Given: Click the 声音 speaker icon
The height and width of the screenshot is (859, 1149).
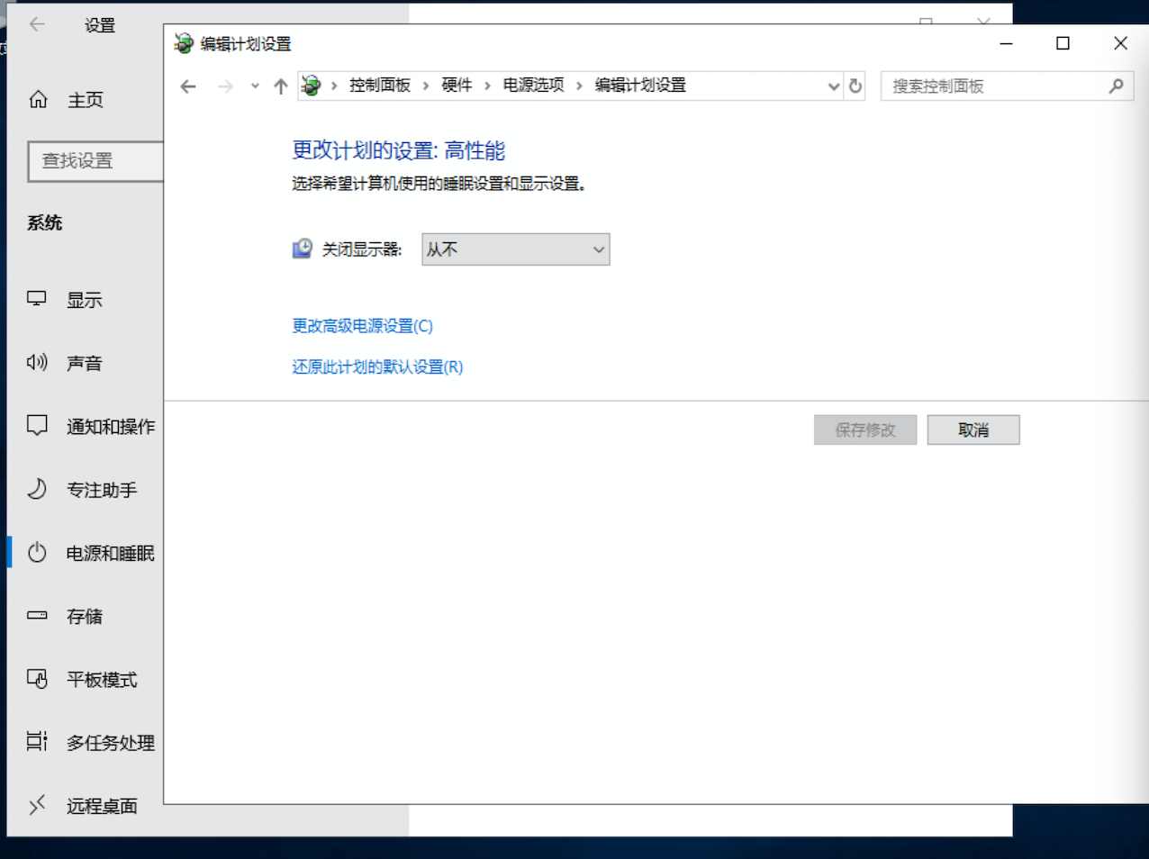Looking at the screenshot, I should pos(37,362).
